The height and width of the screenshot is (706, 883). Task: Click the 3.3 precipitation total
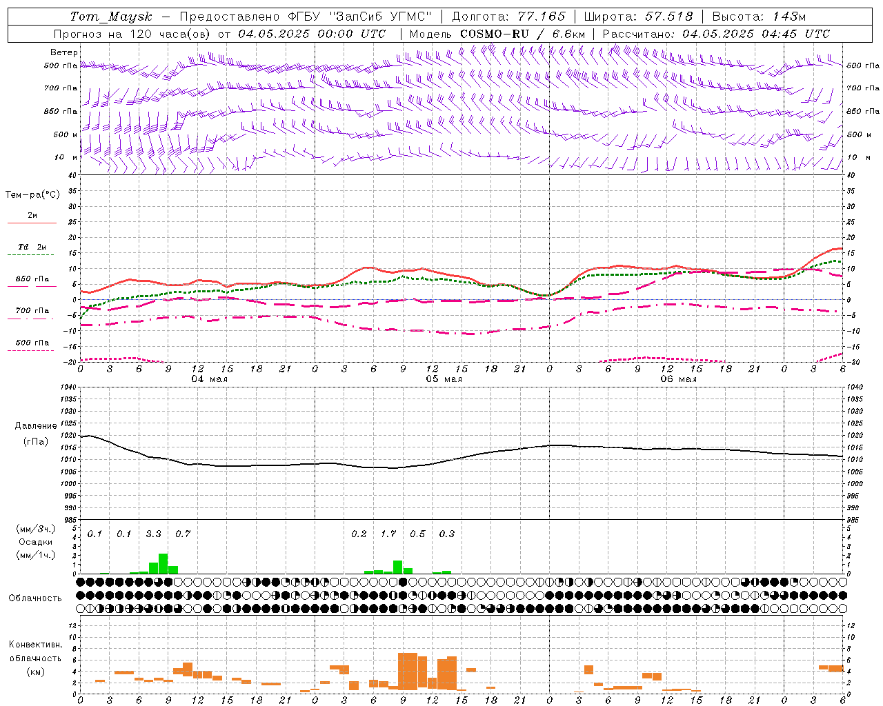tap(153, 534)
